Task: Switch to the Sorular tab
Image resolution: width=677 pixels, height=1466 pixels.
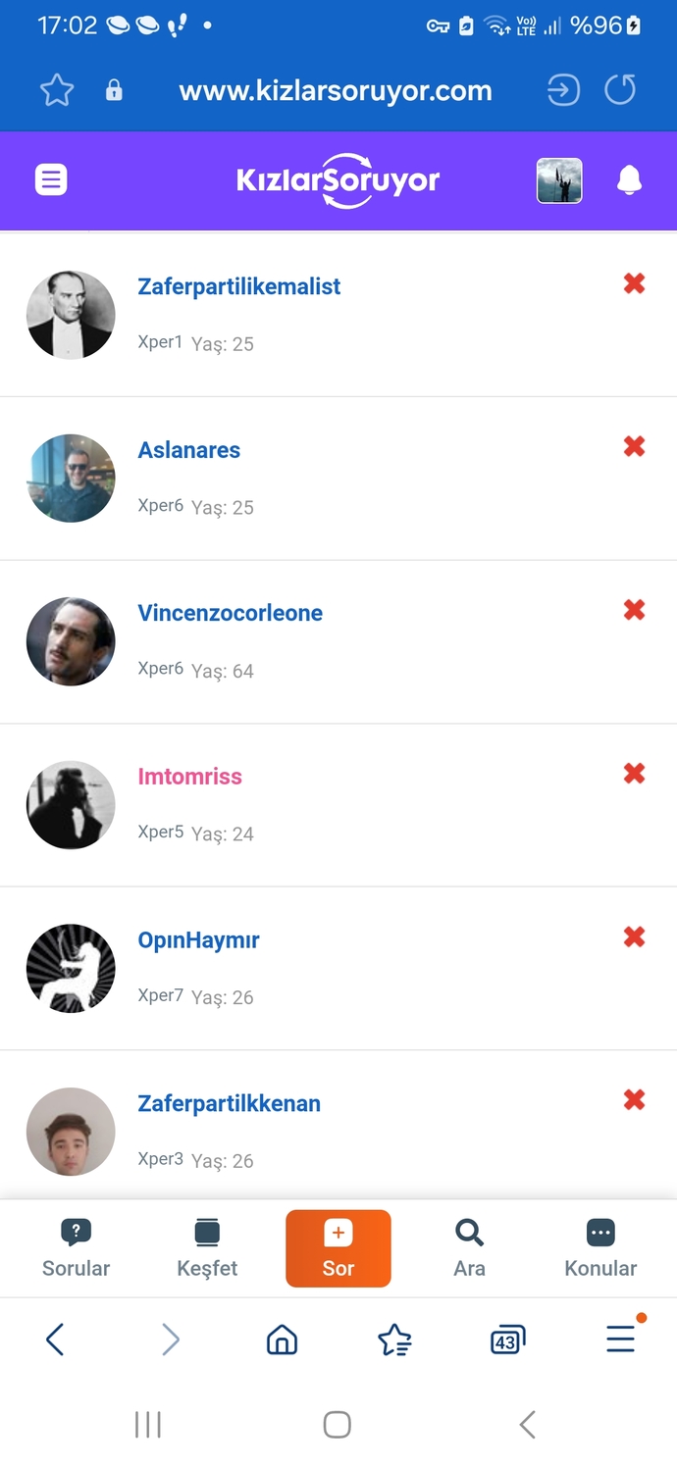Action: (76, 1248)
